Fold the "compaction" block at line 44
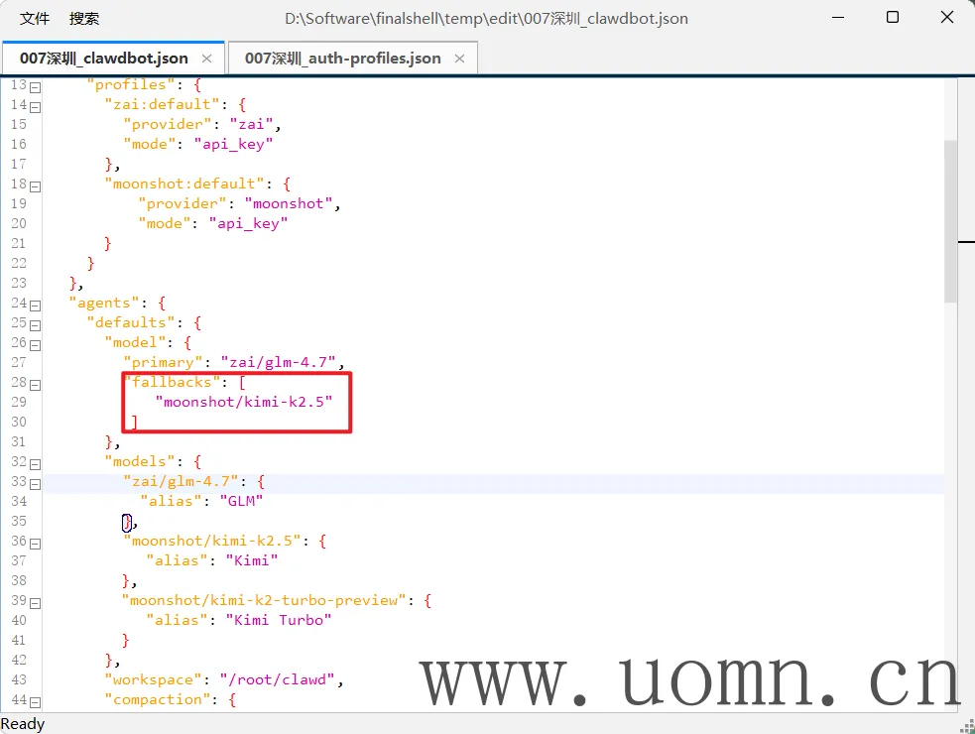The height and width of the screenshot is (734, 975). [x=36, y=701]
